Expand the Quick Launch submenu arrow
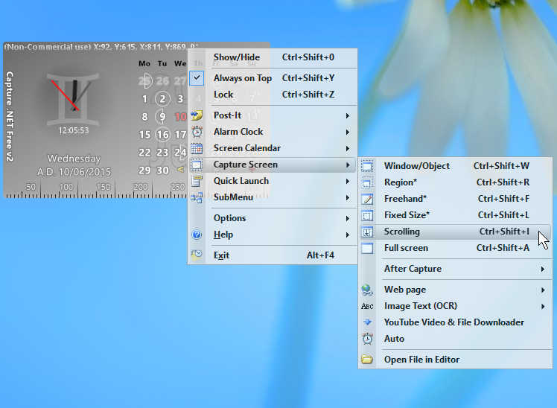This screenshot has height=408, width=557. (348, 182)
